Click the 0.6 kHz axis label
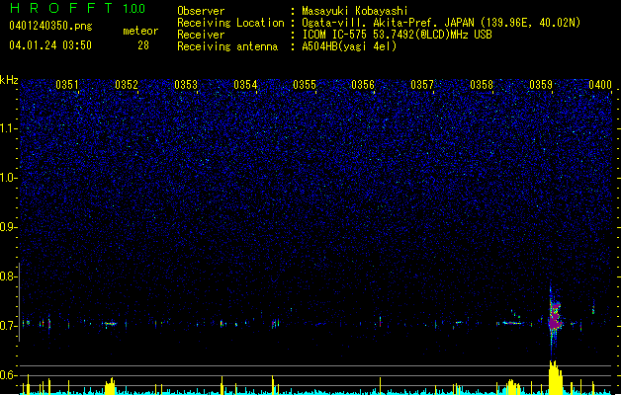This screenshot has width=622, height=395. tap(8, 375)
